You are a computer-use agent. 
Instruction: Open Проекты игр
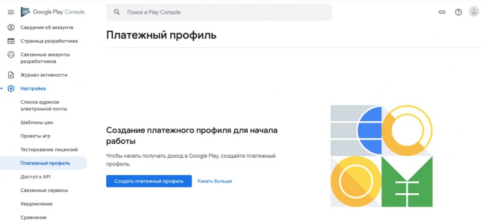[35, 136]
